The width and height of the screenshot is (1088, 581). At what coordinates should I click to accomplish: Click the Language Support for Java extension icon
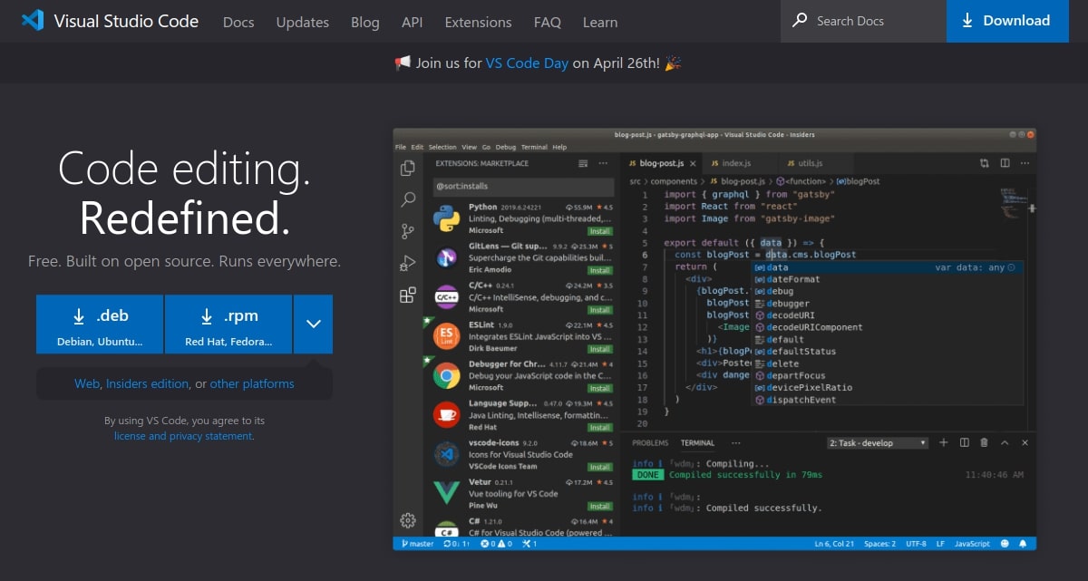coord(446,414)
